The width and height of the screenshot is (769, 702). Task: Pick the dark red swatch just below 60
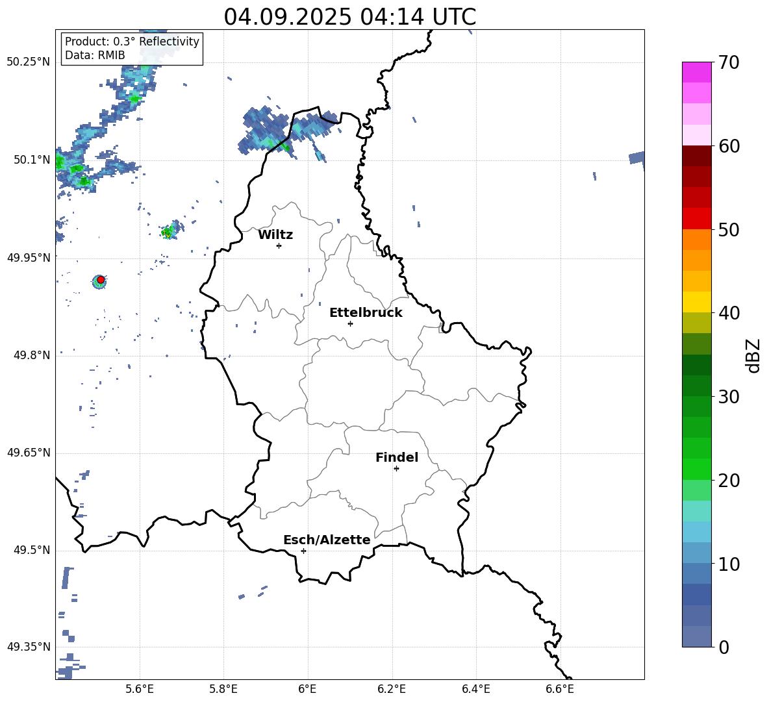(x=696, y=156)
